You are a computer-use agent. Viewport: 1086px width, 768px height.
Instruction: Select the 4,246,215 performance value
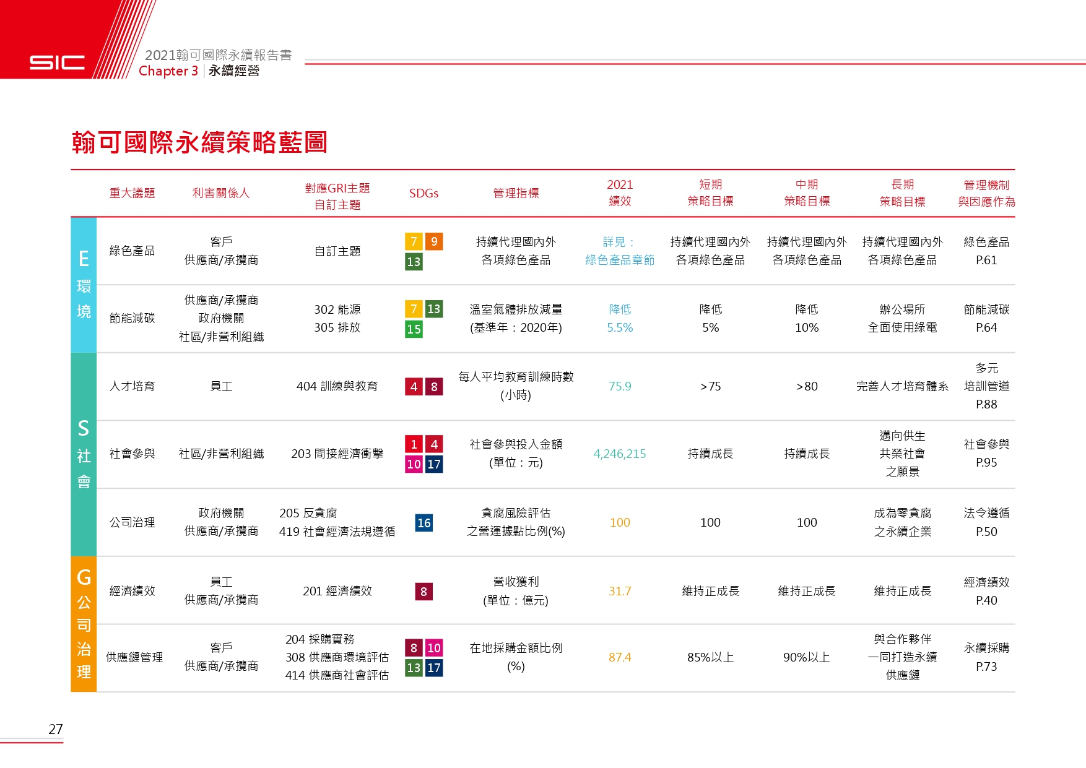(x=620, y=454)
